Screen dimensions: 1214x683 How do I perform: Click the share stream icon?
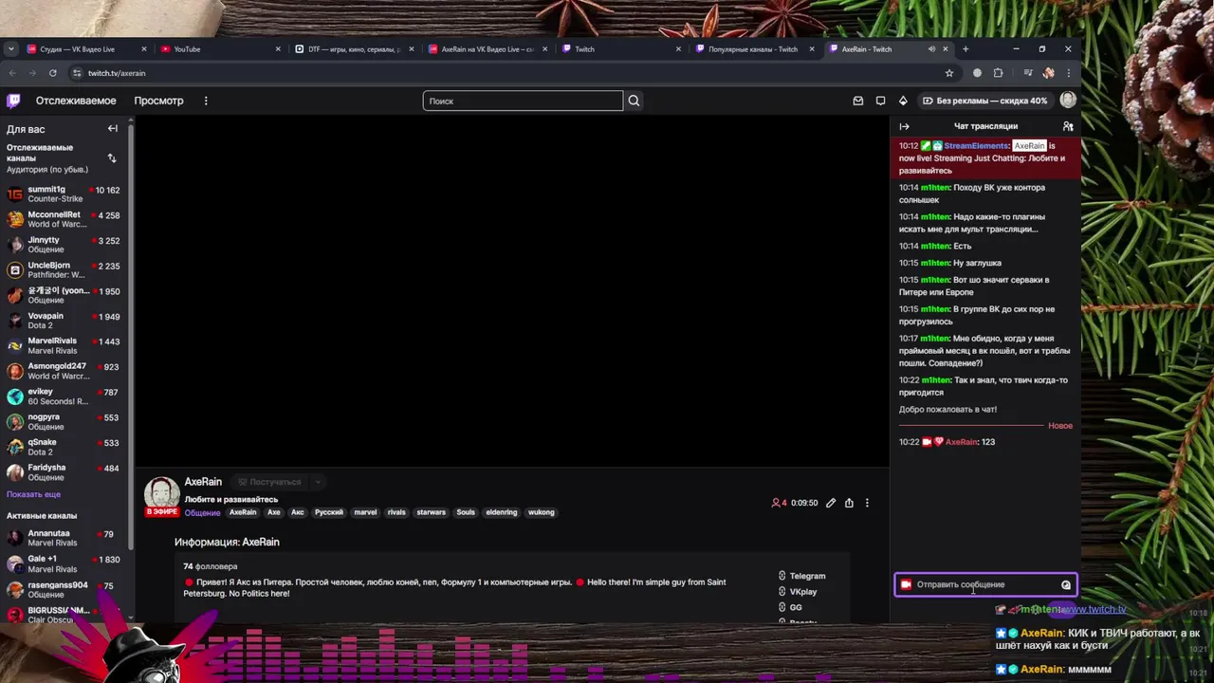849,503
